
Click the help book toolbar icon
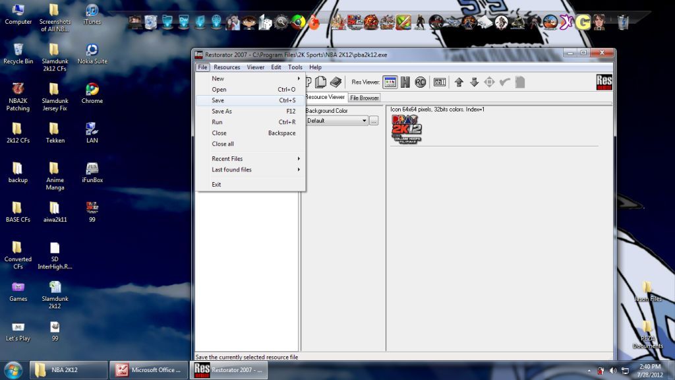(336, 82)
